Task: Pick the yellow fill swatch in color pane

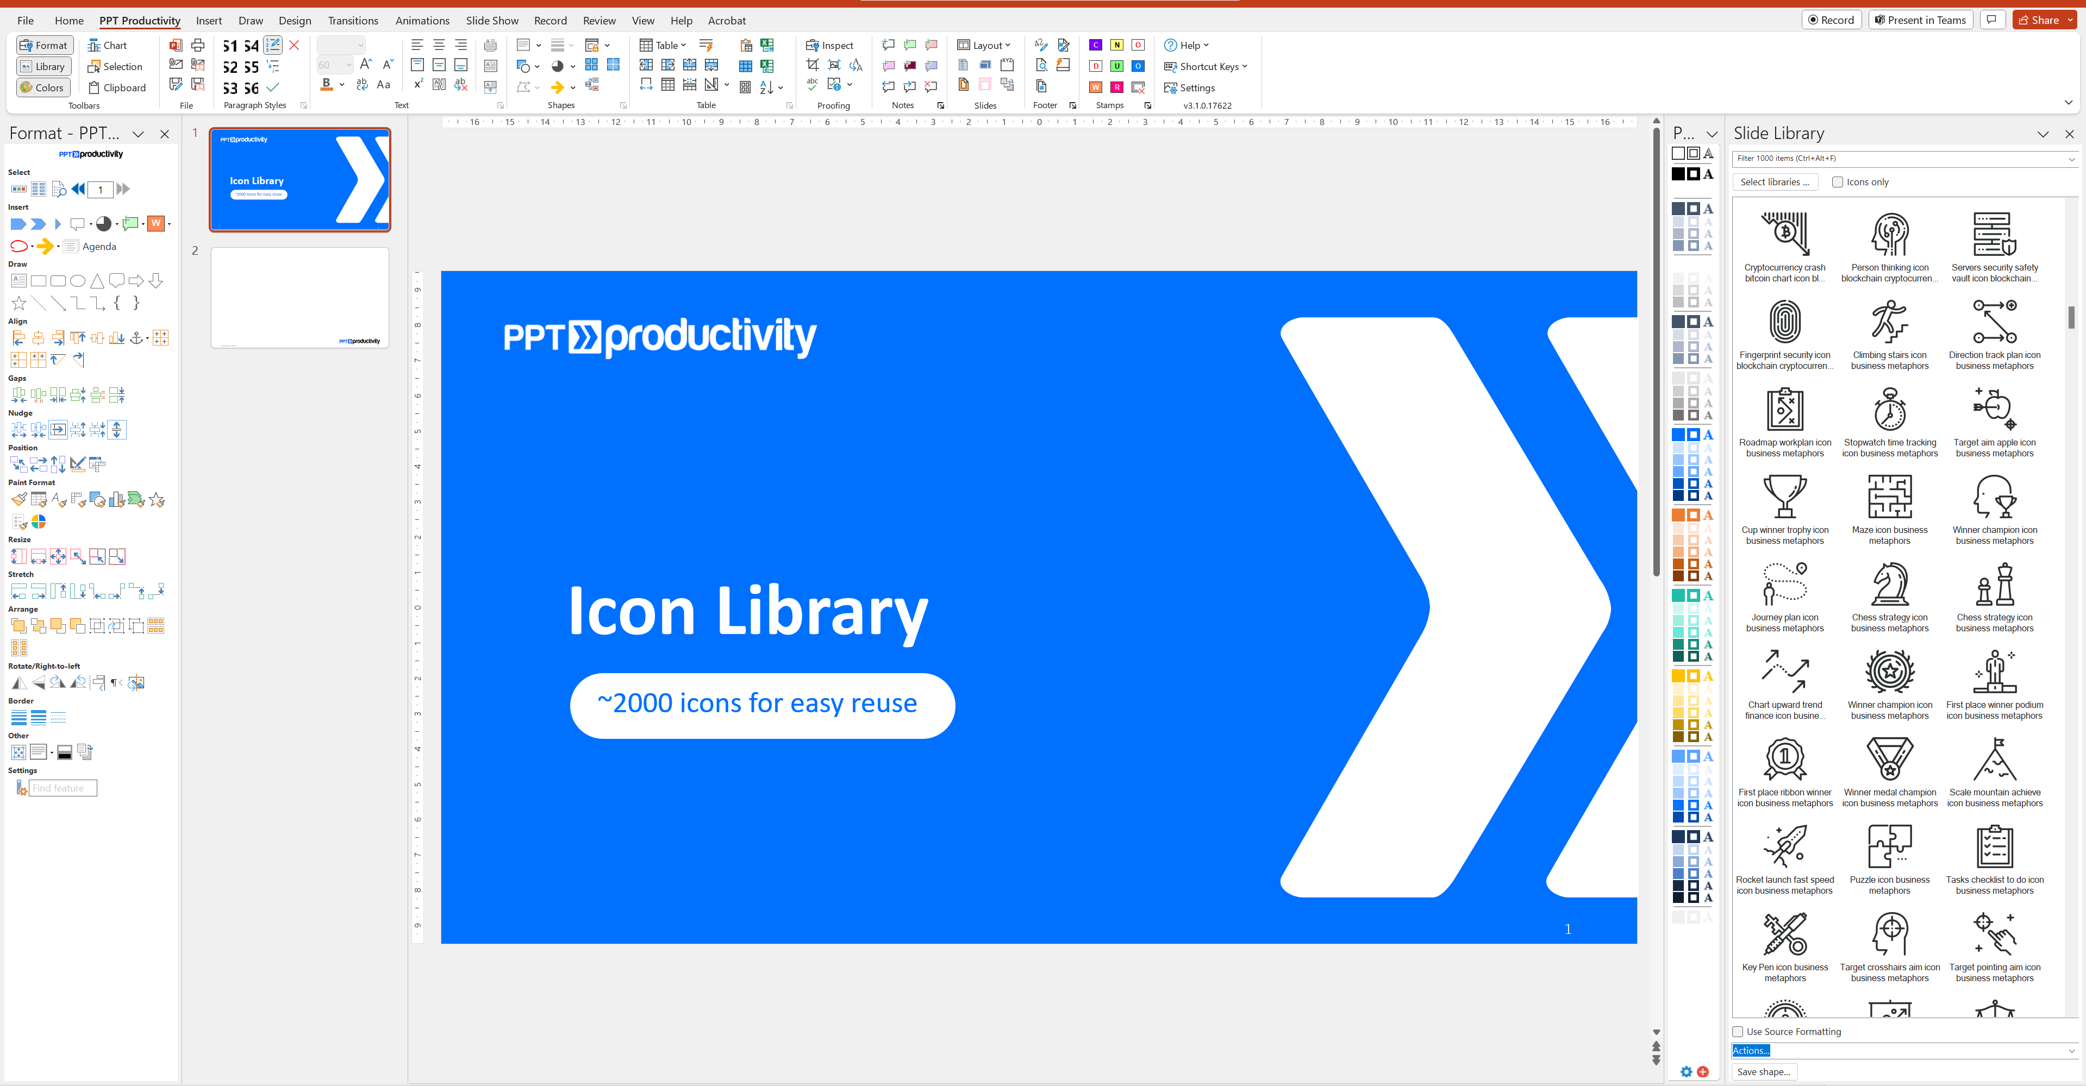Action: tap(1678, 676)
